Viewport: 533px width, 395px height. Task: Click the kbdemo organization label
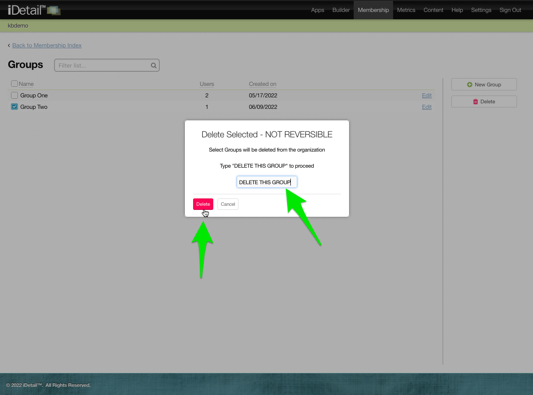(18, 26)
